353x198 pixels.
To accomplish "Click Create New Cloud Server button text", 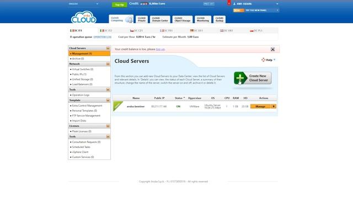I will click(259, 78).
